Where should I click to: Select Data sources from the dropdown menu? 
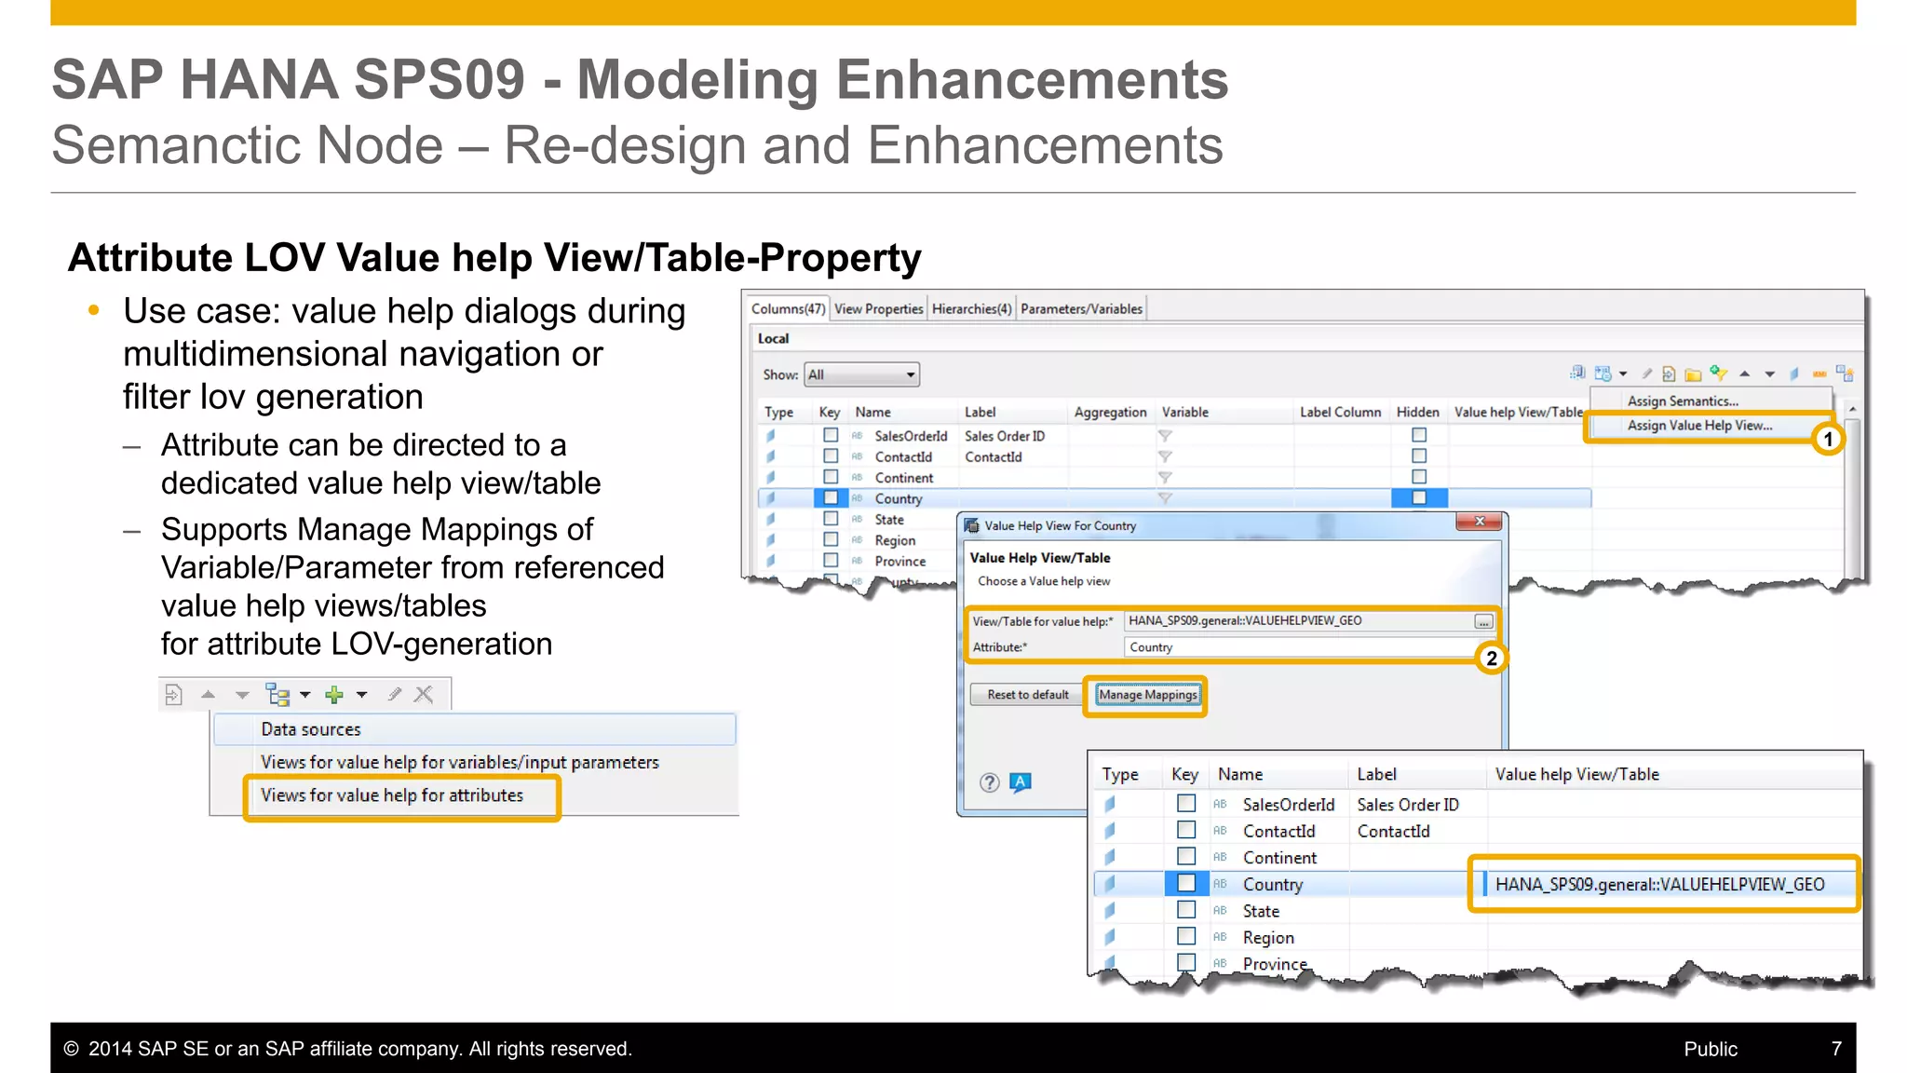tap(475, 729)
